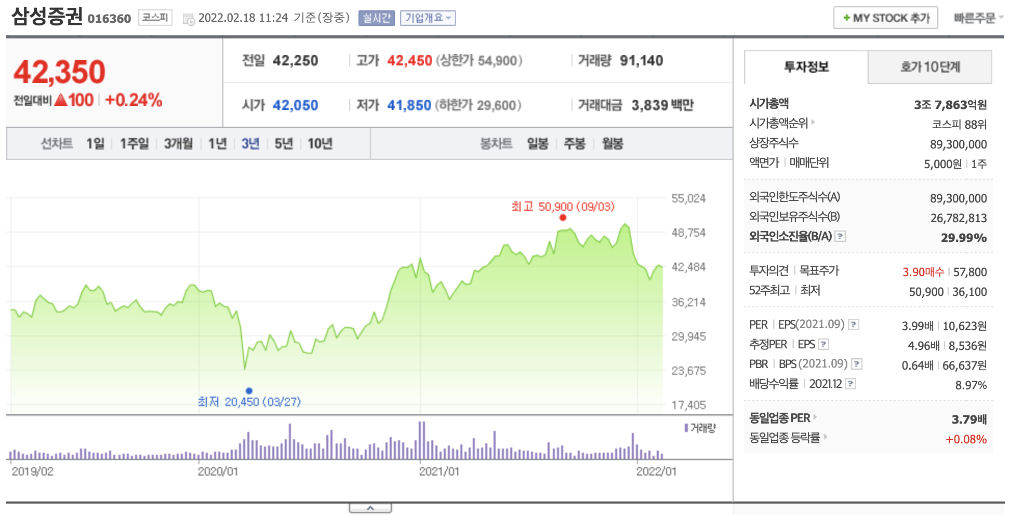Click the 거래량 value 91,140
The width and height of the screenshot is (1010, 515).
point(641,61)
